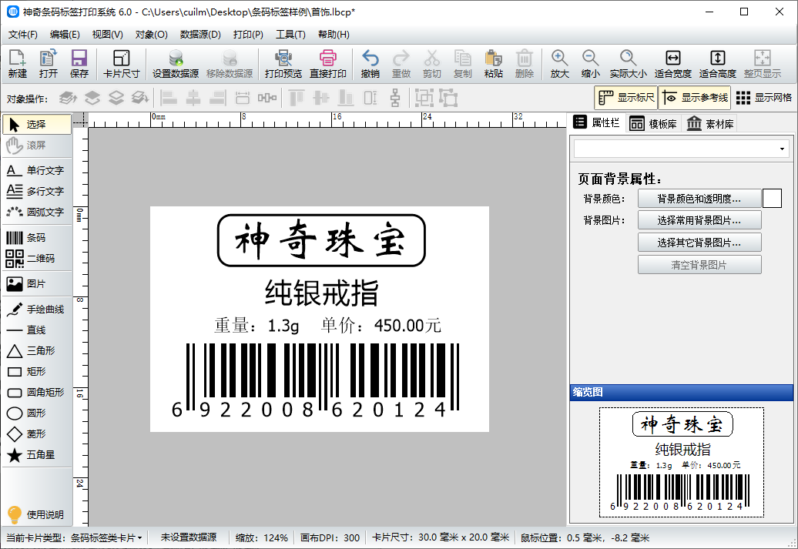Click 设置数据源 to set the data source

click(x=176, y=64)
